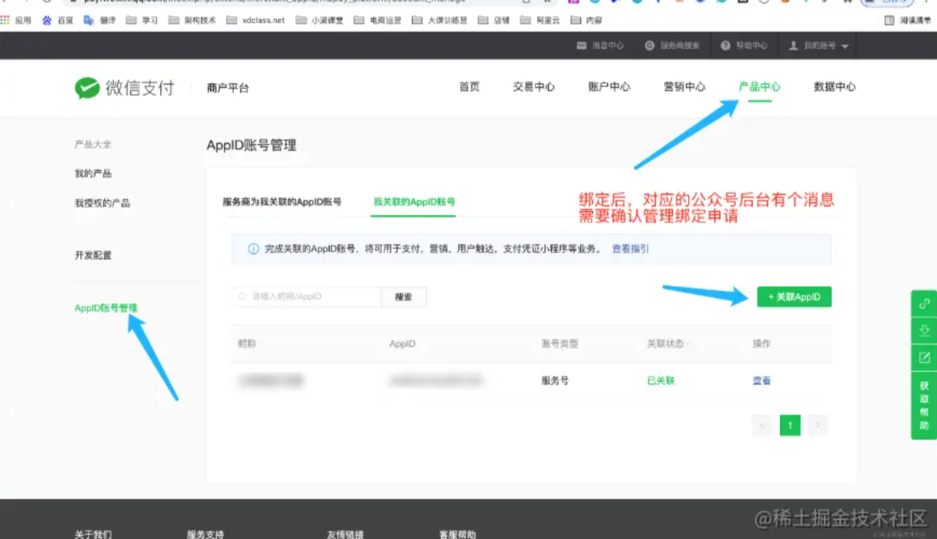Image resolution: width=937 pixels, height=539 pixels.
Task: Click the 搜索 button
Action: tap(404, 296)
